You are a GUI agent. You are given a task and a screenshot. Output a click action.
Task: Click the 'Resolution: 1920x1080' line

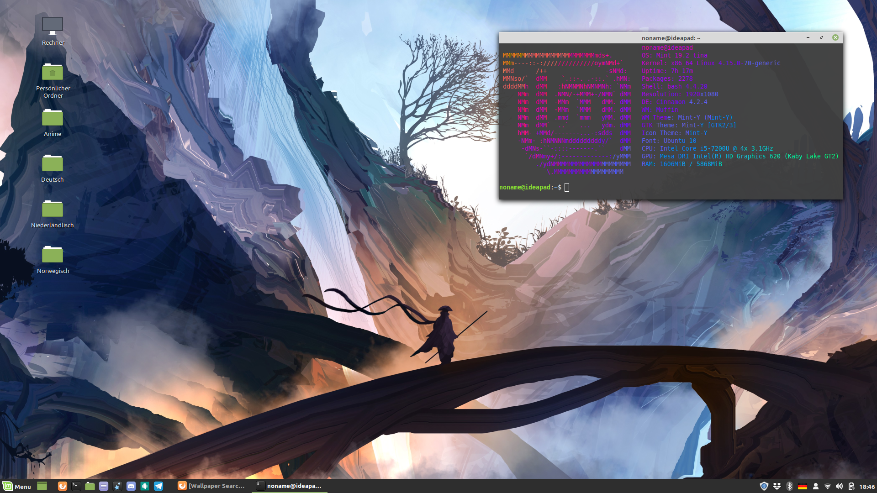680,94
